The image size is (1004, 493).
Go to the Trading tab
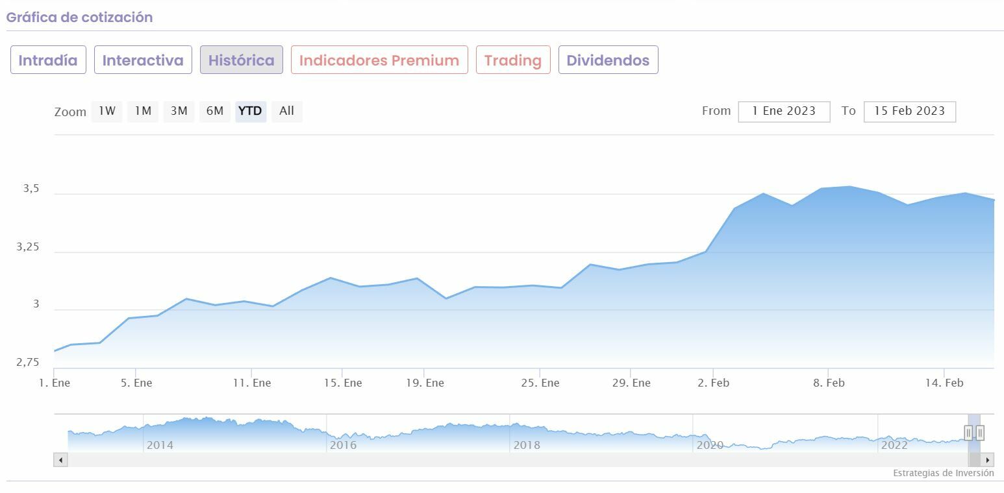(513, 60)
